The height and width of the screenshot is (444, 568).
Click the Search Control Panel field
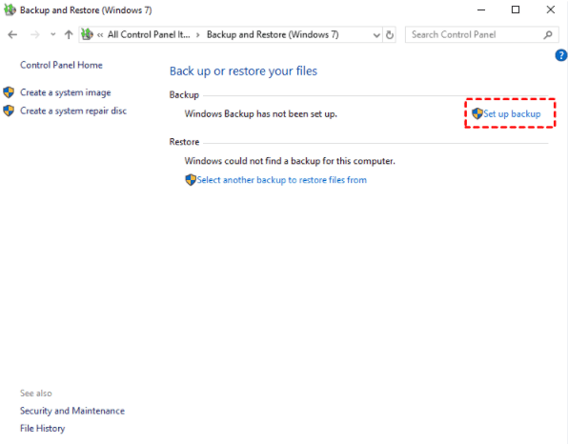click(x=482, y=34)
